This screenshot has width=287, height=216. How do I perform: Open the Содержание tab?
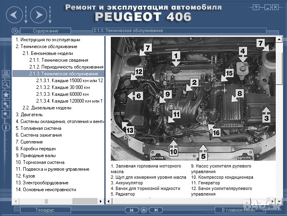[x=45, y=31]
